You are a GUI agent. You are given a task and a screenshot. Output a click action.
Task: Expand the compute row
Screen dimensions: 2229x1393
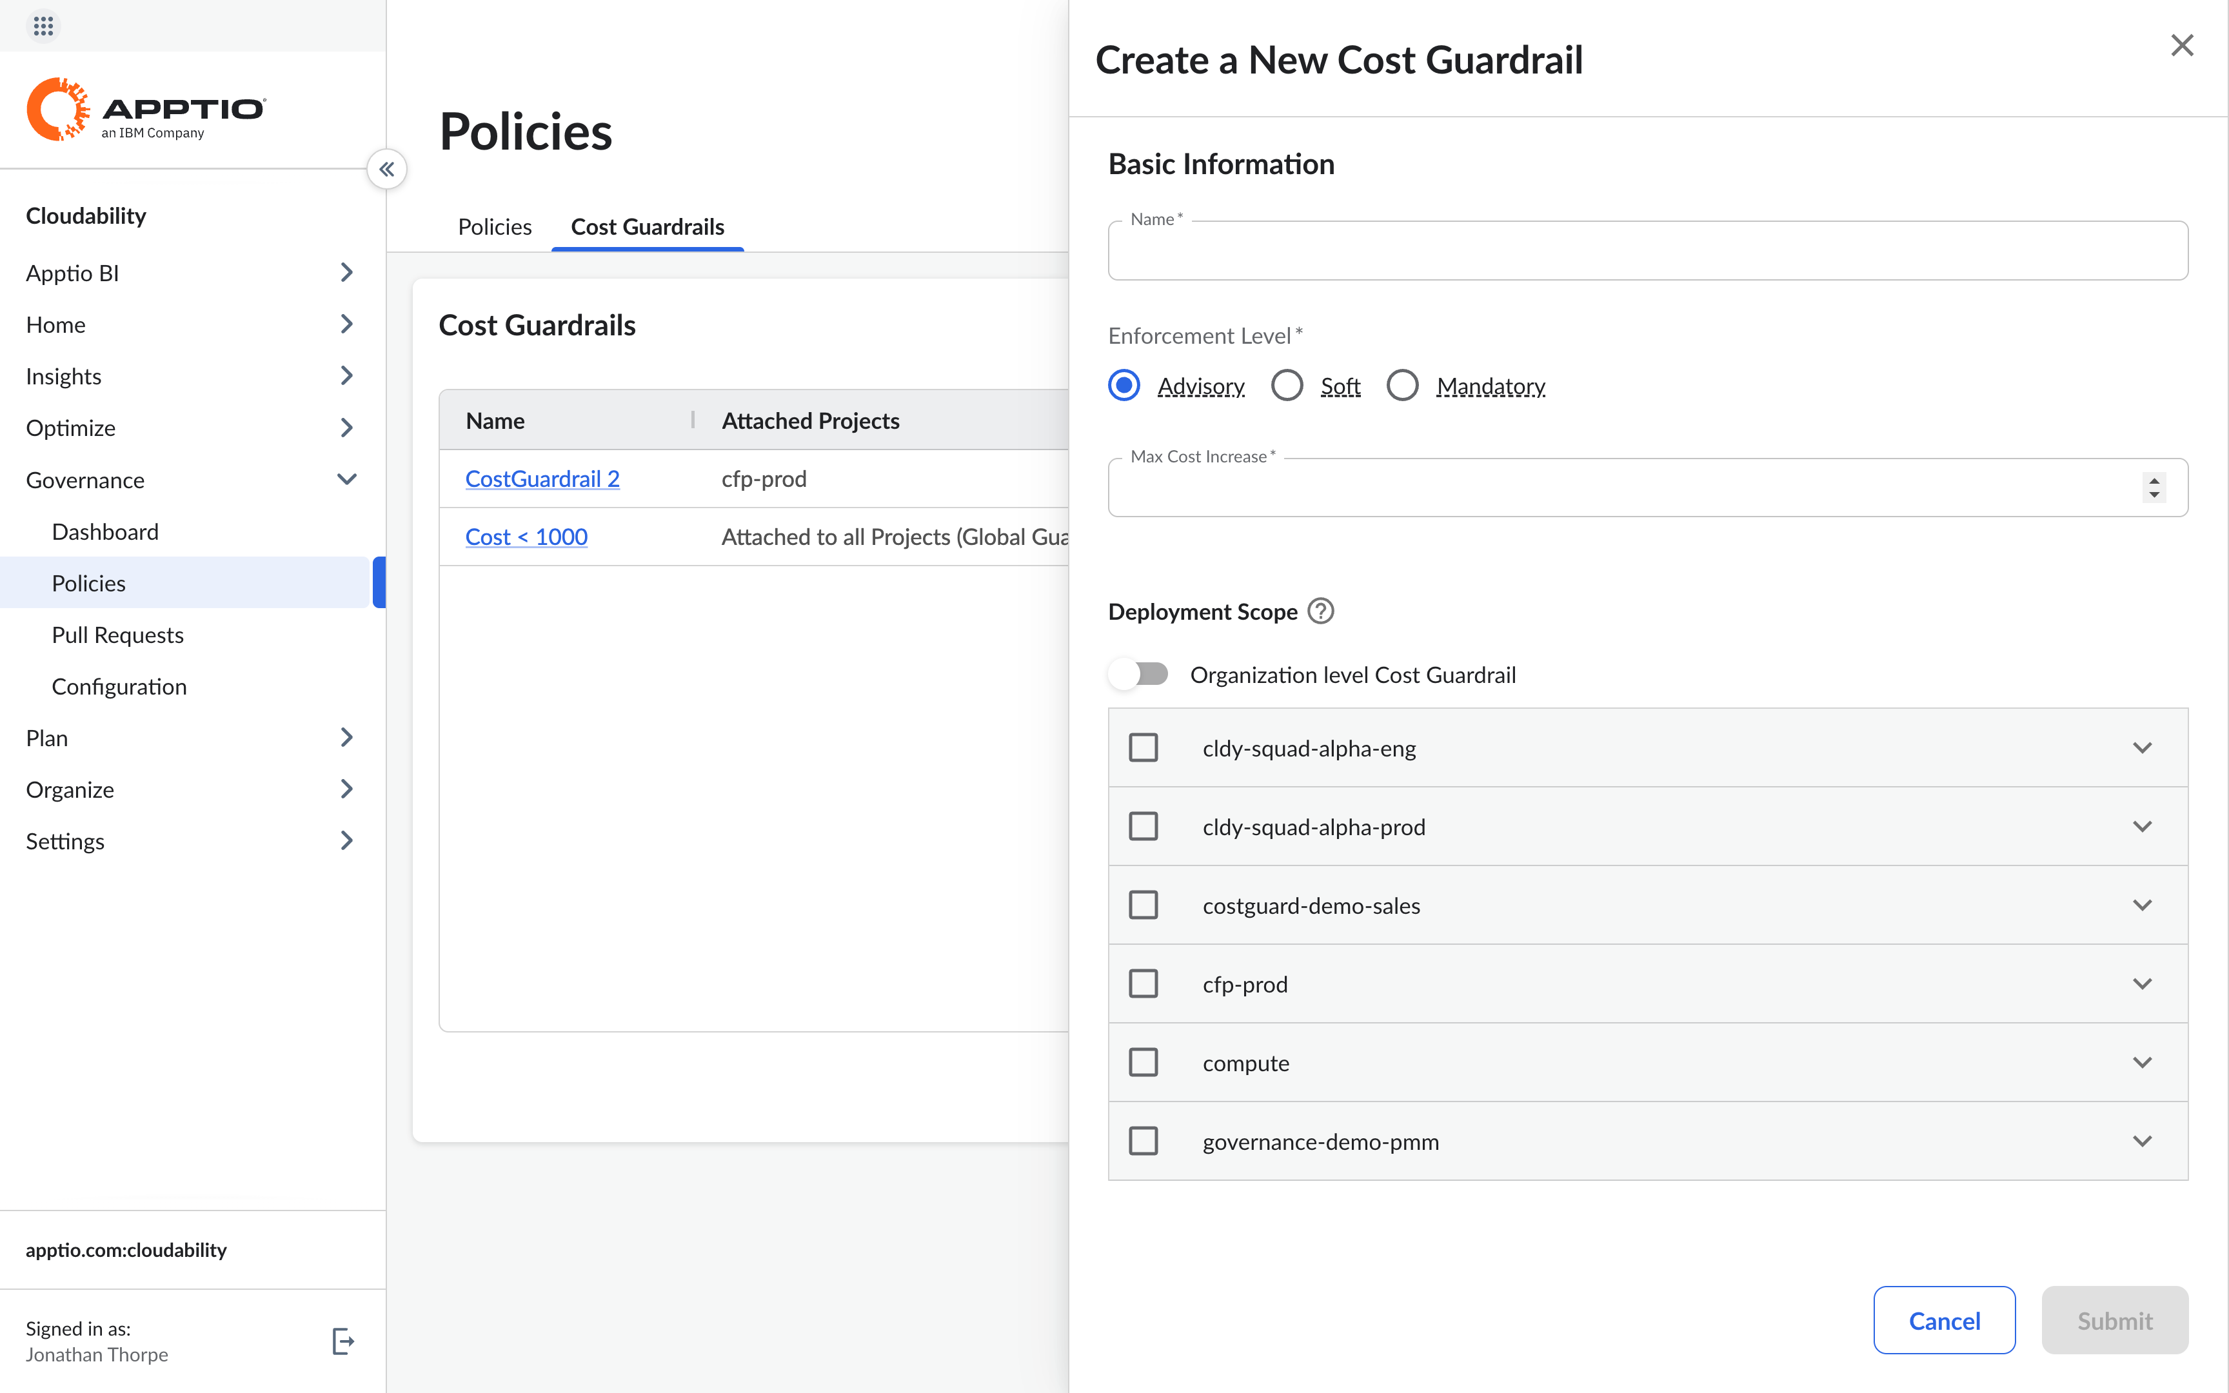click(2143, 1062)
